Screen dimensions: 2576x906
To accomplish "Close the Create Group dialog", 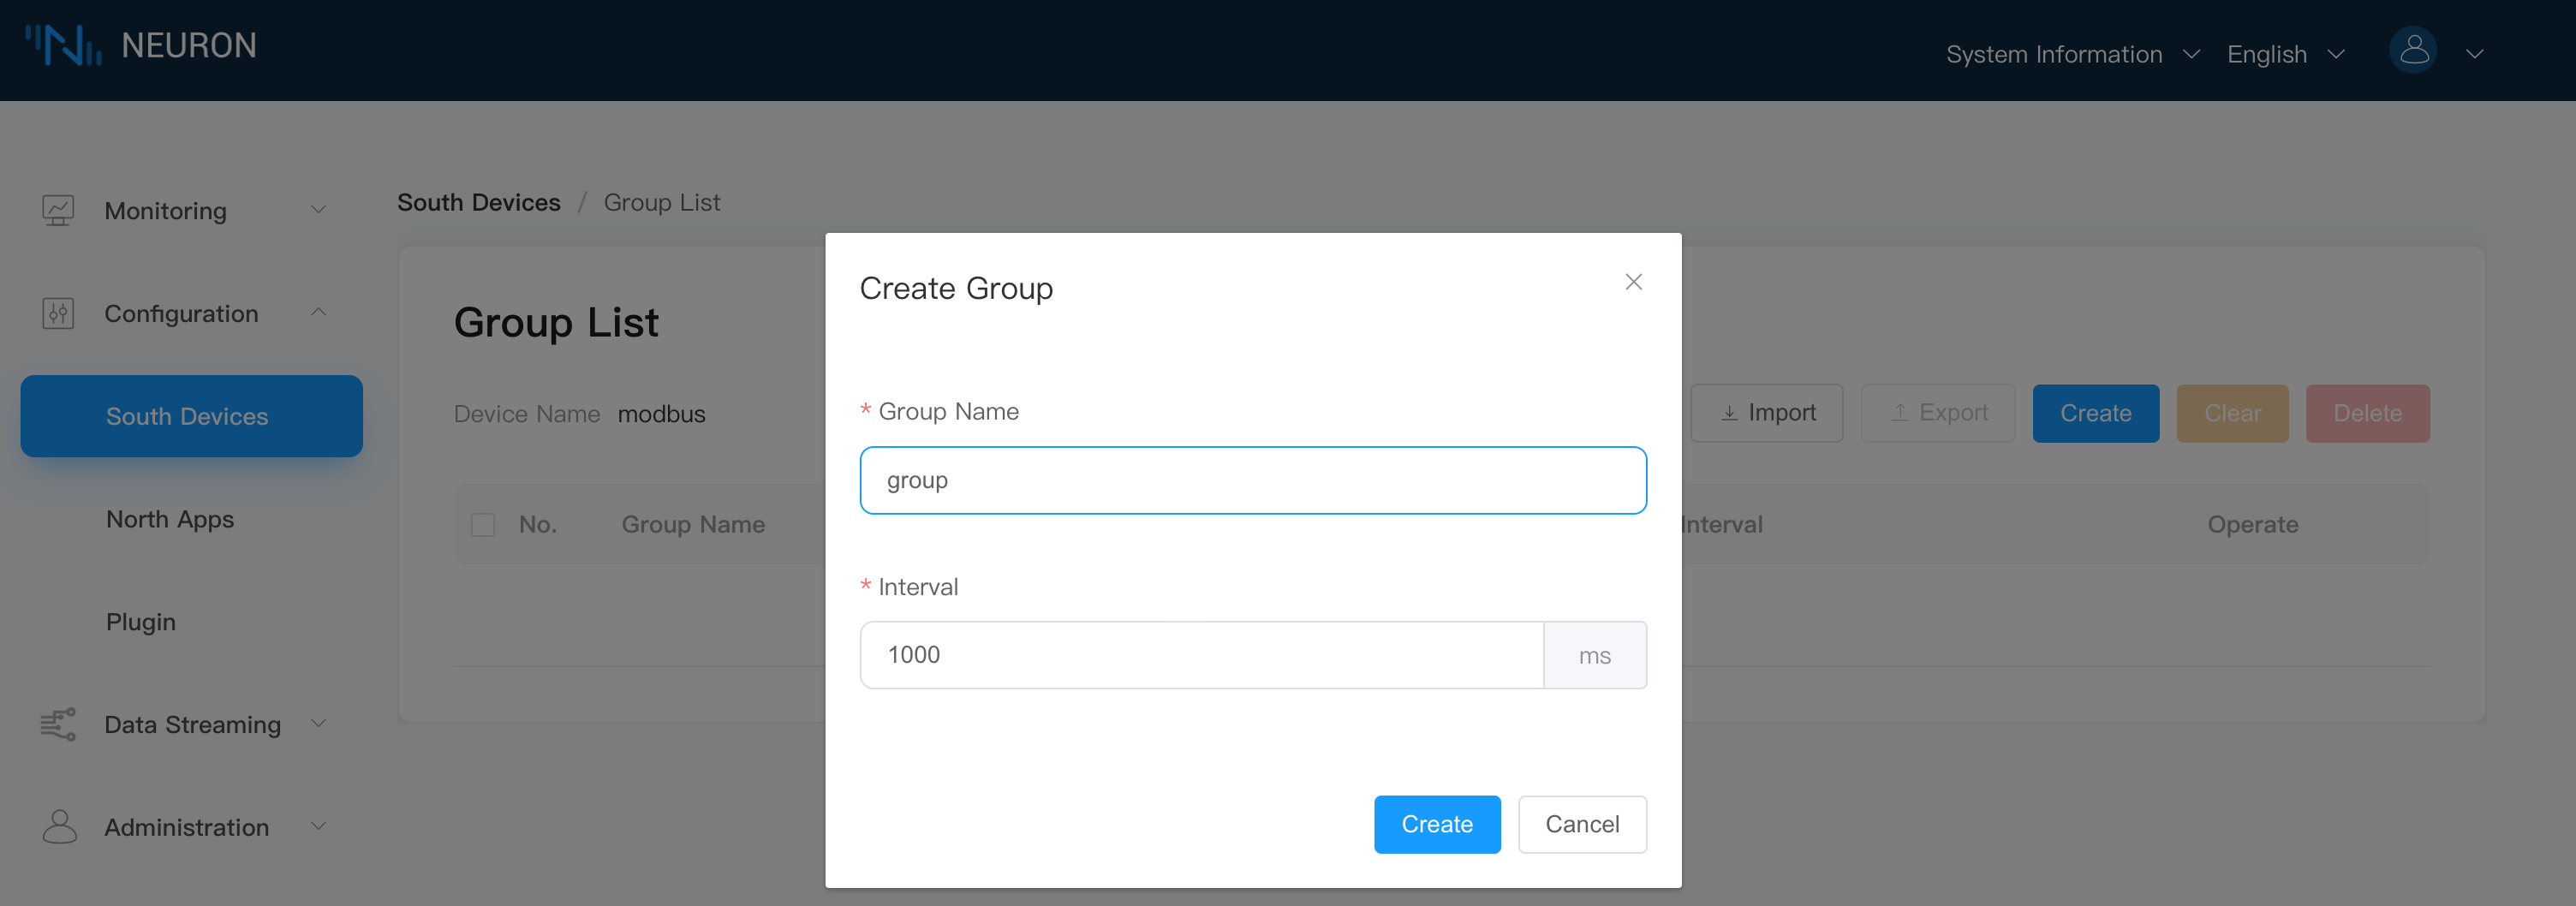I will pos(1634,281).
